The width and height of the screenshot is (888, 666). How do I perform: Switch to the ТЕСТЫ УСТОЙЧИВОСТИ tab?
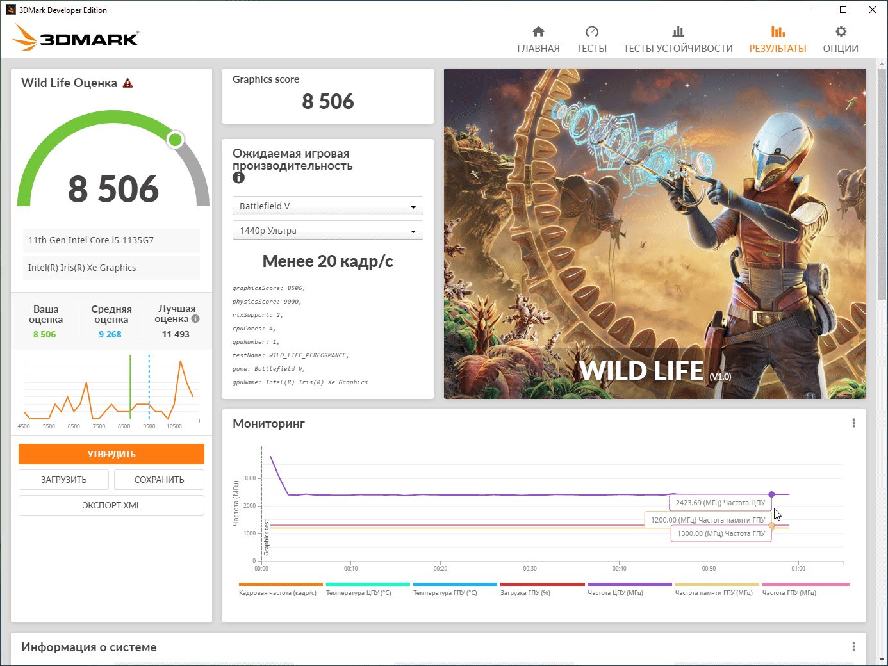click(678, 39)
